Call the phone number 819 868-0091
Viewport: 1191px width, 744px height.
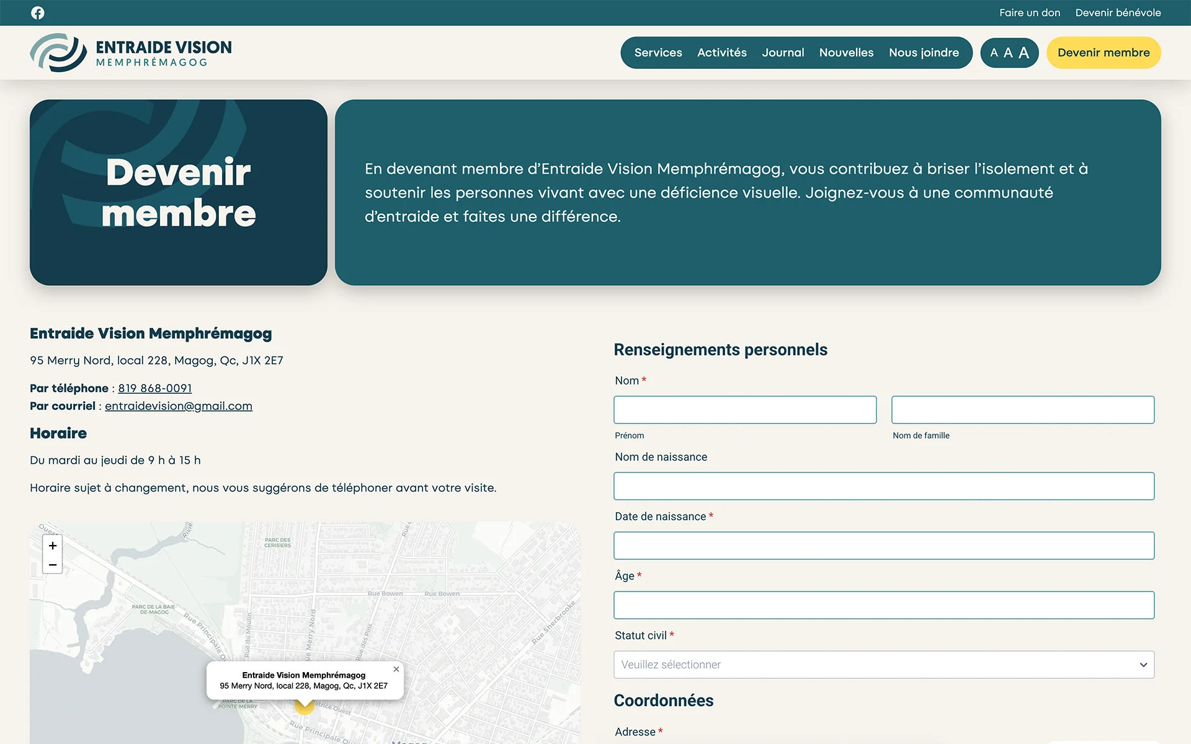point(155,388)
